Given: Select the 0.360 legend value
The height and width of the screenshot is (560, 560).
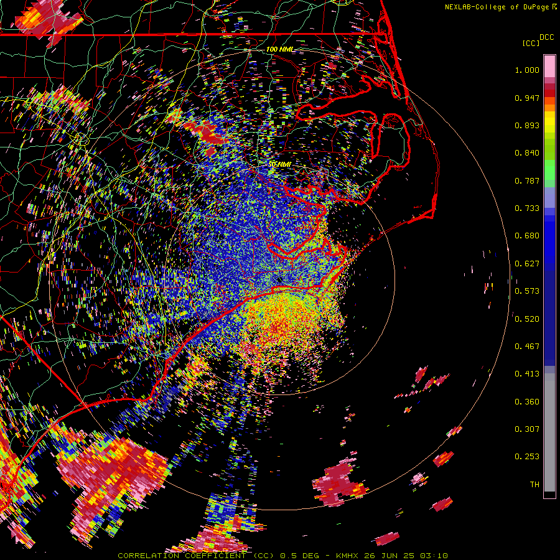Looking at the screenshot, I should click(527, 402).
